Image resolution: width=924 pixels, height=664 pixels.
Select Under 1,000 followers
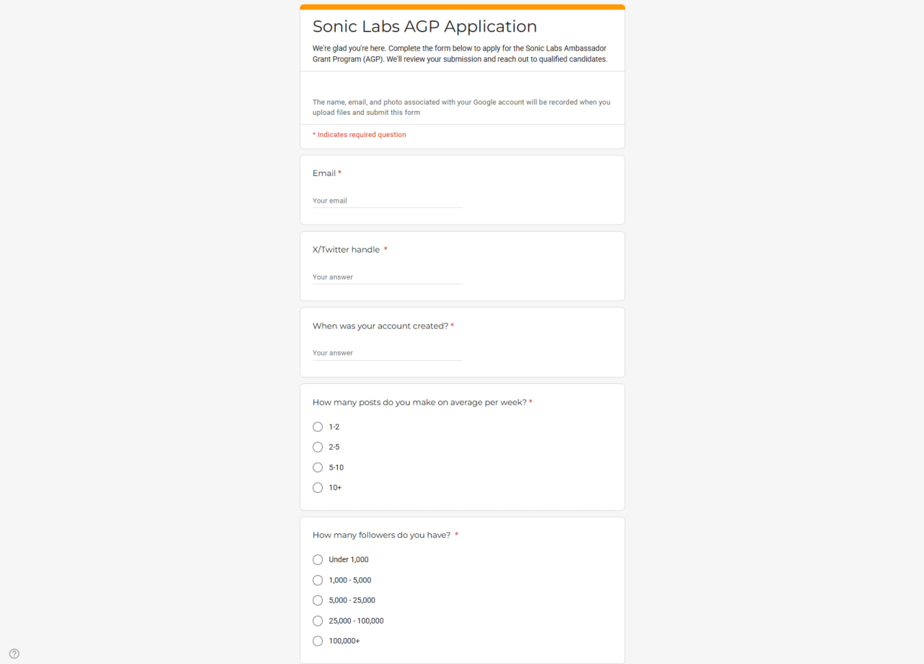[318, 559]
